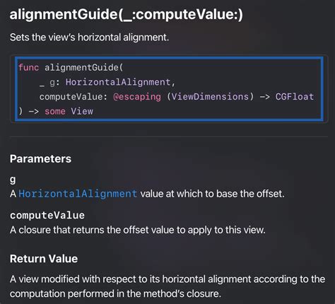Image resolution: width=335 pixels, height=304 pixels.
Task: Click the alignmentGuide(_:computeValue:) page title
Action: click(x=127, y=14)
